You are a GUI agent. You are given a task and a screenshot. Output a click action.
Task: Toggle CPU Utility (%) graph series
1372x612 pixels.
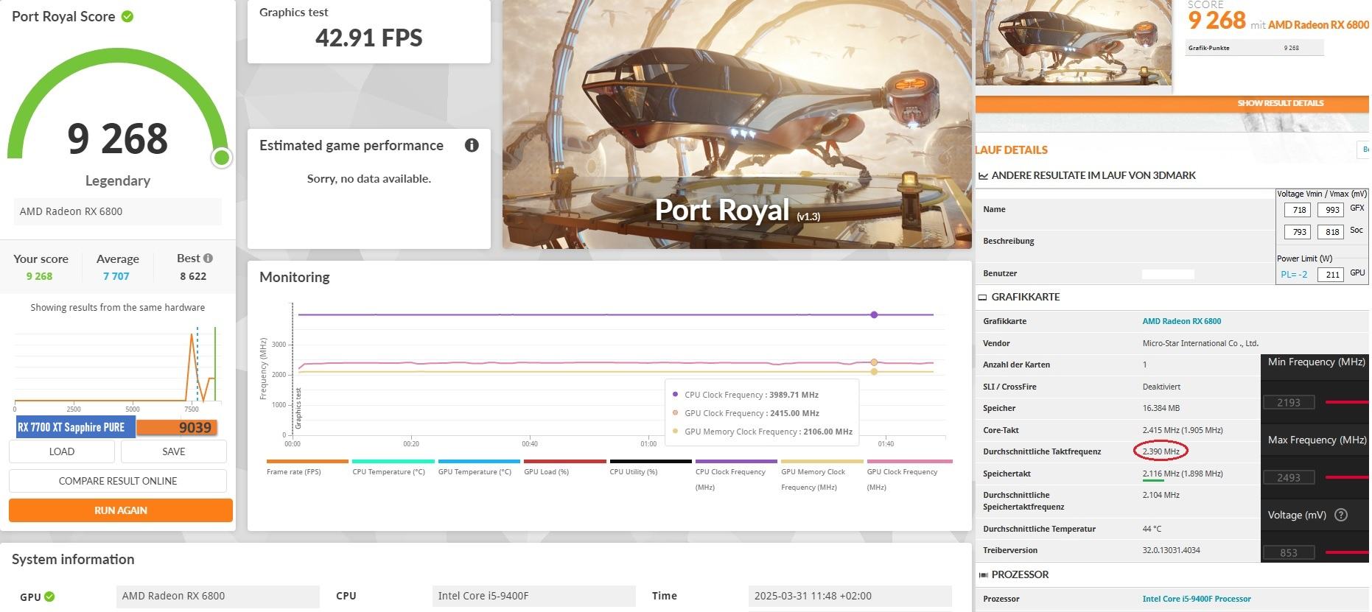(x=651, y=467)
